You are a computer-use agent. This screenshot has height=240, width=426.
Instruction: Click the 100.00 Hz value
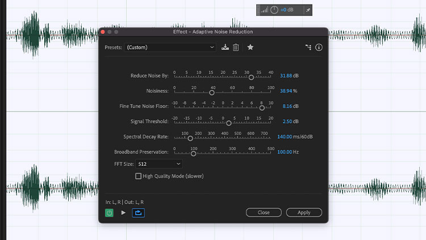(285, 152)
